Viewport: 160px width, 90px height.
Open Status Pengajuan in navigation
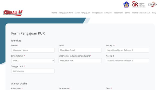coord(82,13)
